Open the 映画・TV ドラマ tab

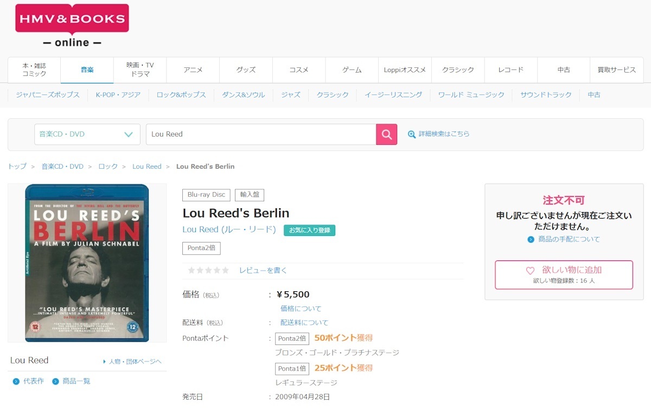(140, 69)
